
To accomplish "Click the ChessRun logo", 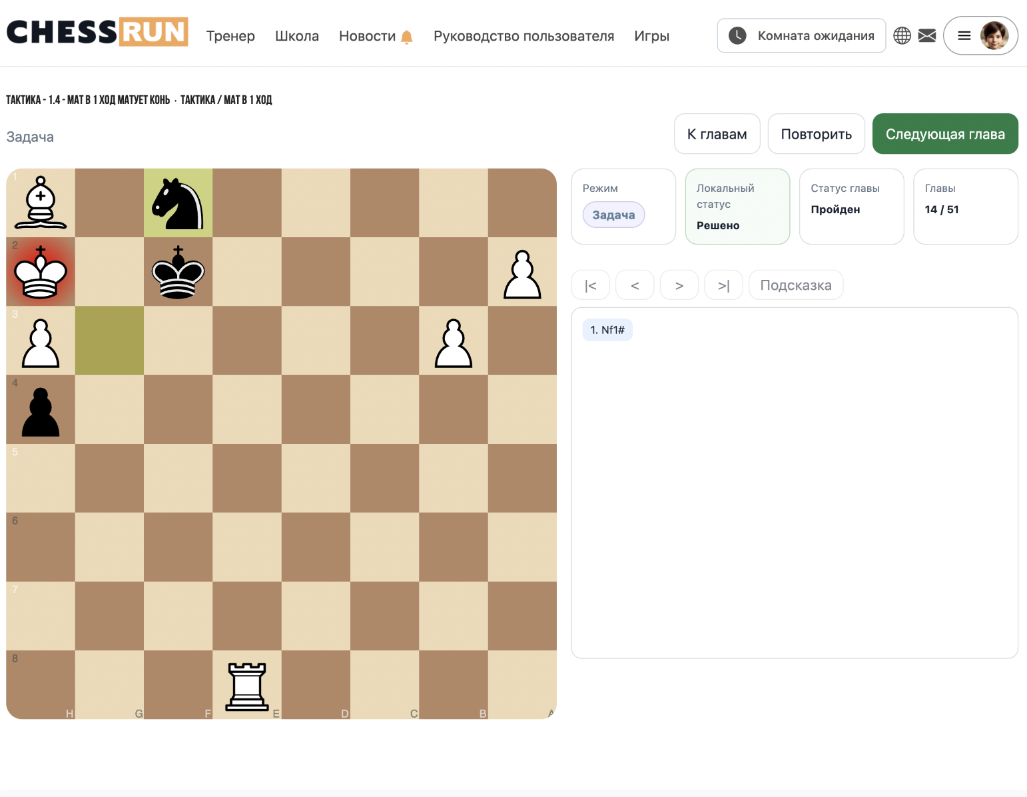I will click(x=97, y=32).
